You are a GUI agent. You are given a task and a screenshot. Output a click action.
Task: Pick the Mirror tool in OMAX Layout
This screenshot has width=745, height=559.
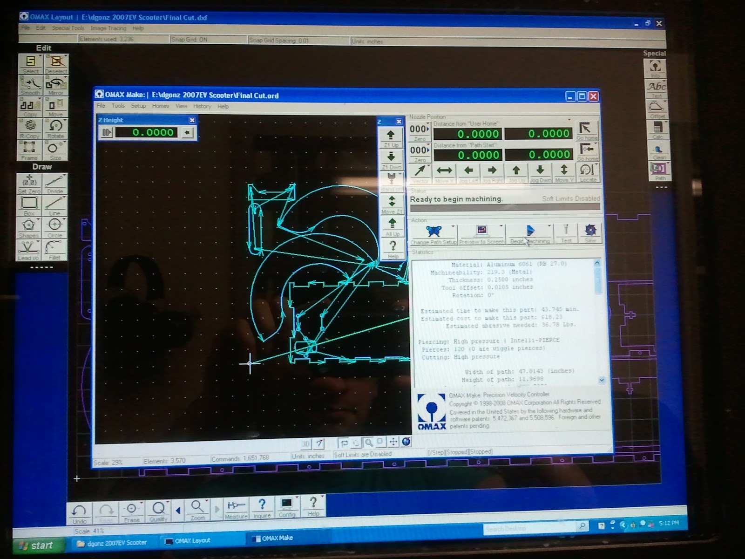[x=56, y=85]
